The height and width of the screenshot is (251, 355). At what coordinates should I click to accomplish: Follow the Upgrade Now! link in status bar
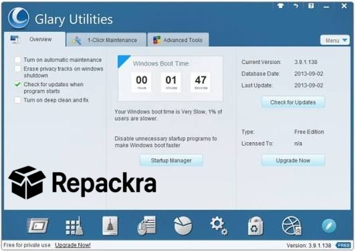pos(73,245)
